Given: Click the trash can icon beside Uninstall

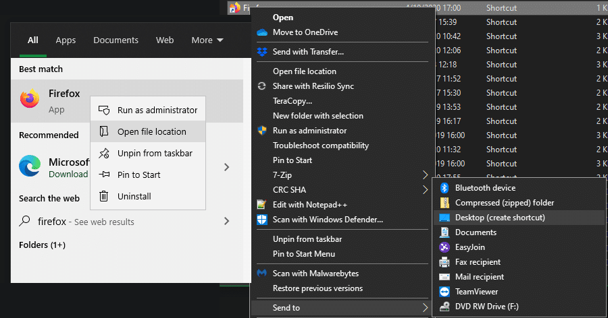Looking at the screenshot, I should (104, 196).
